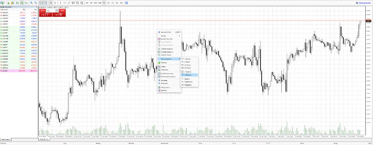
Task: Select 4 Godziny in timeframe submenu
Action: (x=189, y=75)
